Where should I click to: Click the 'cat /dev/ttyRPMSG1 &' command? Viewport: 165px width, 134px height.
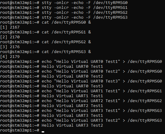tap(66, 32)
